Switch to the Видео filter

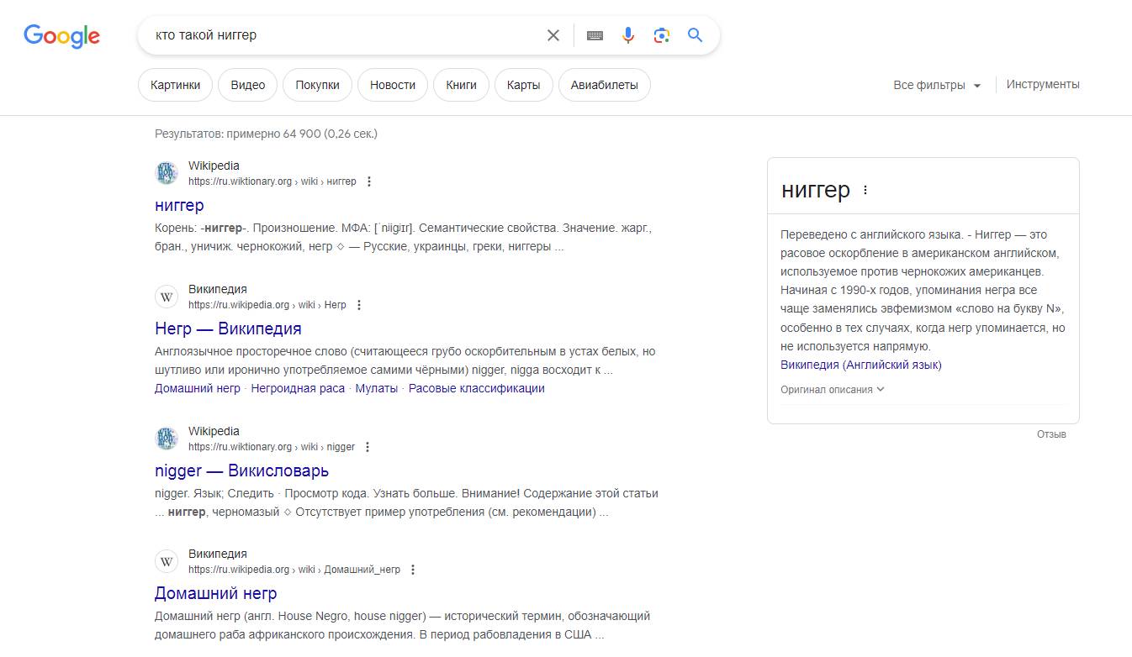click(248, 85)
